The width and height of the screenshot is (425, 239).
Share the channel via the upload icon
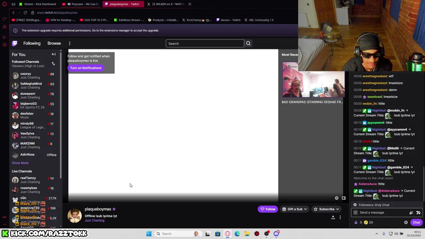[x=333, y=217]
